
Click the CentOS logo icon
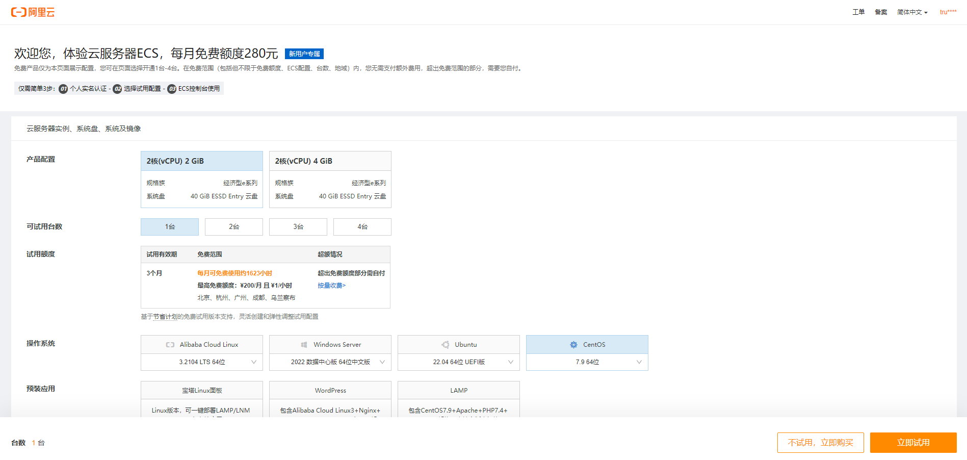coord(573,345)
